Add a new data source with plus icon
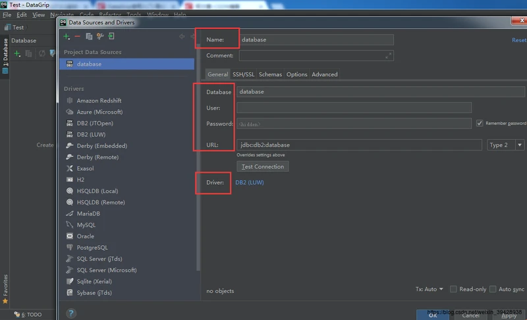 click(x=67, y=36)
